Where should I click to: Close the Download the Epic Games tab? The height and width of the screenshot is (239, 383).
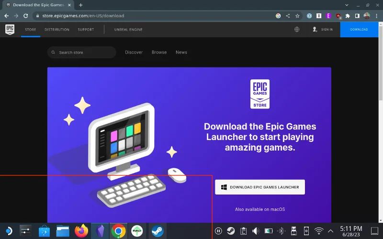(x=69, y=5)
